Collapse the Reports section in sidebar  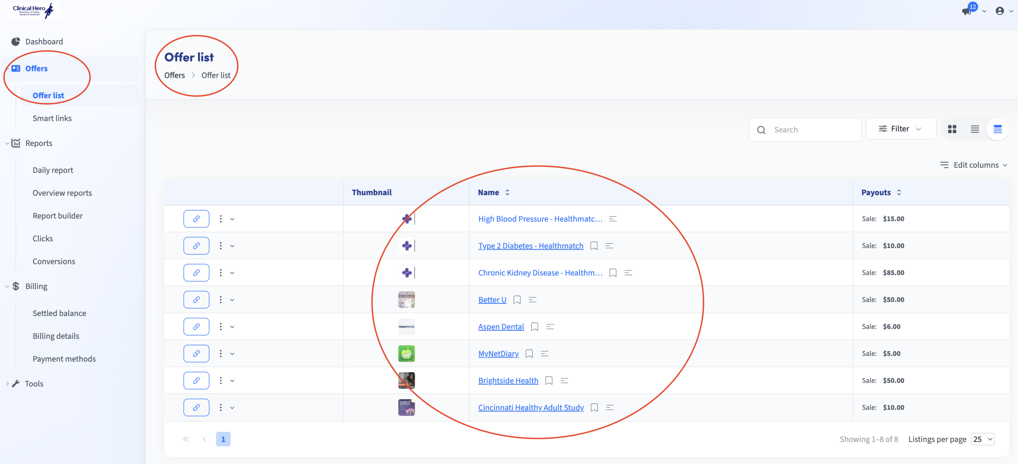(x=7, y=143)
